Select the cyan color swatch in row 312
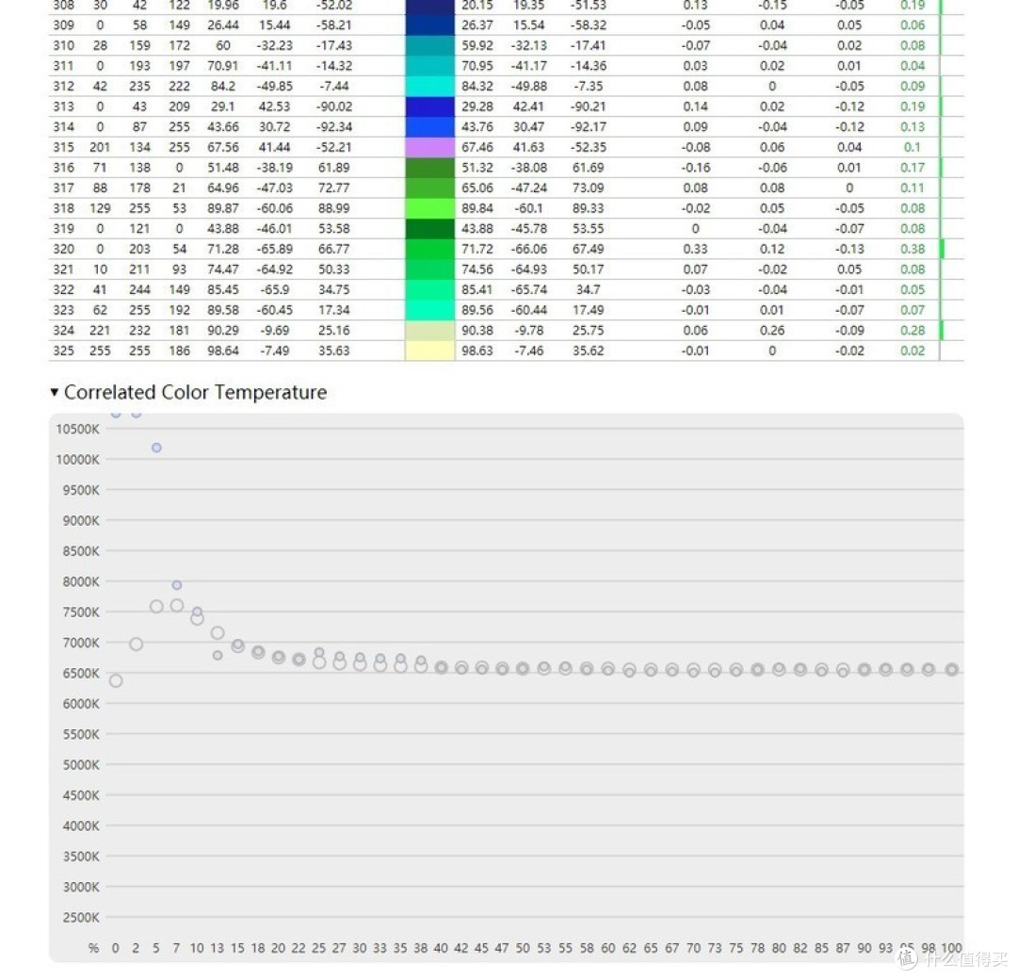 click(x=430, y=87)
